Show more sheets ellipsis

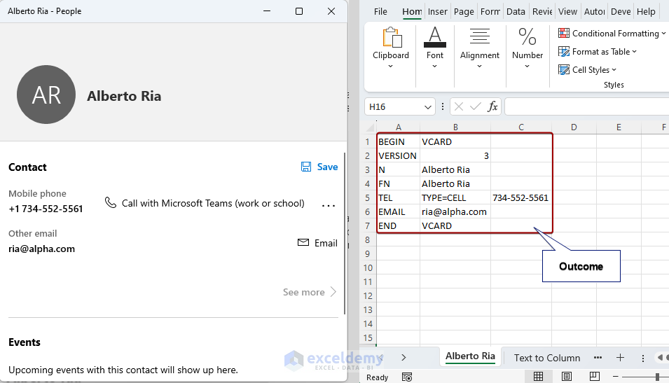click(x=598, y=358)
